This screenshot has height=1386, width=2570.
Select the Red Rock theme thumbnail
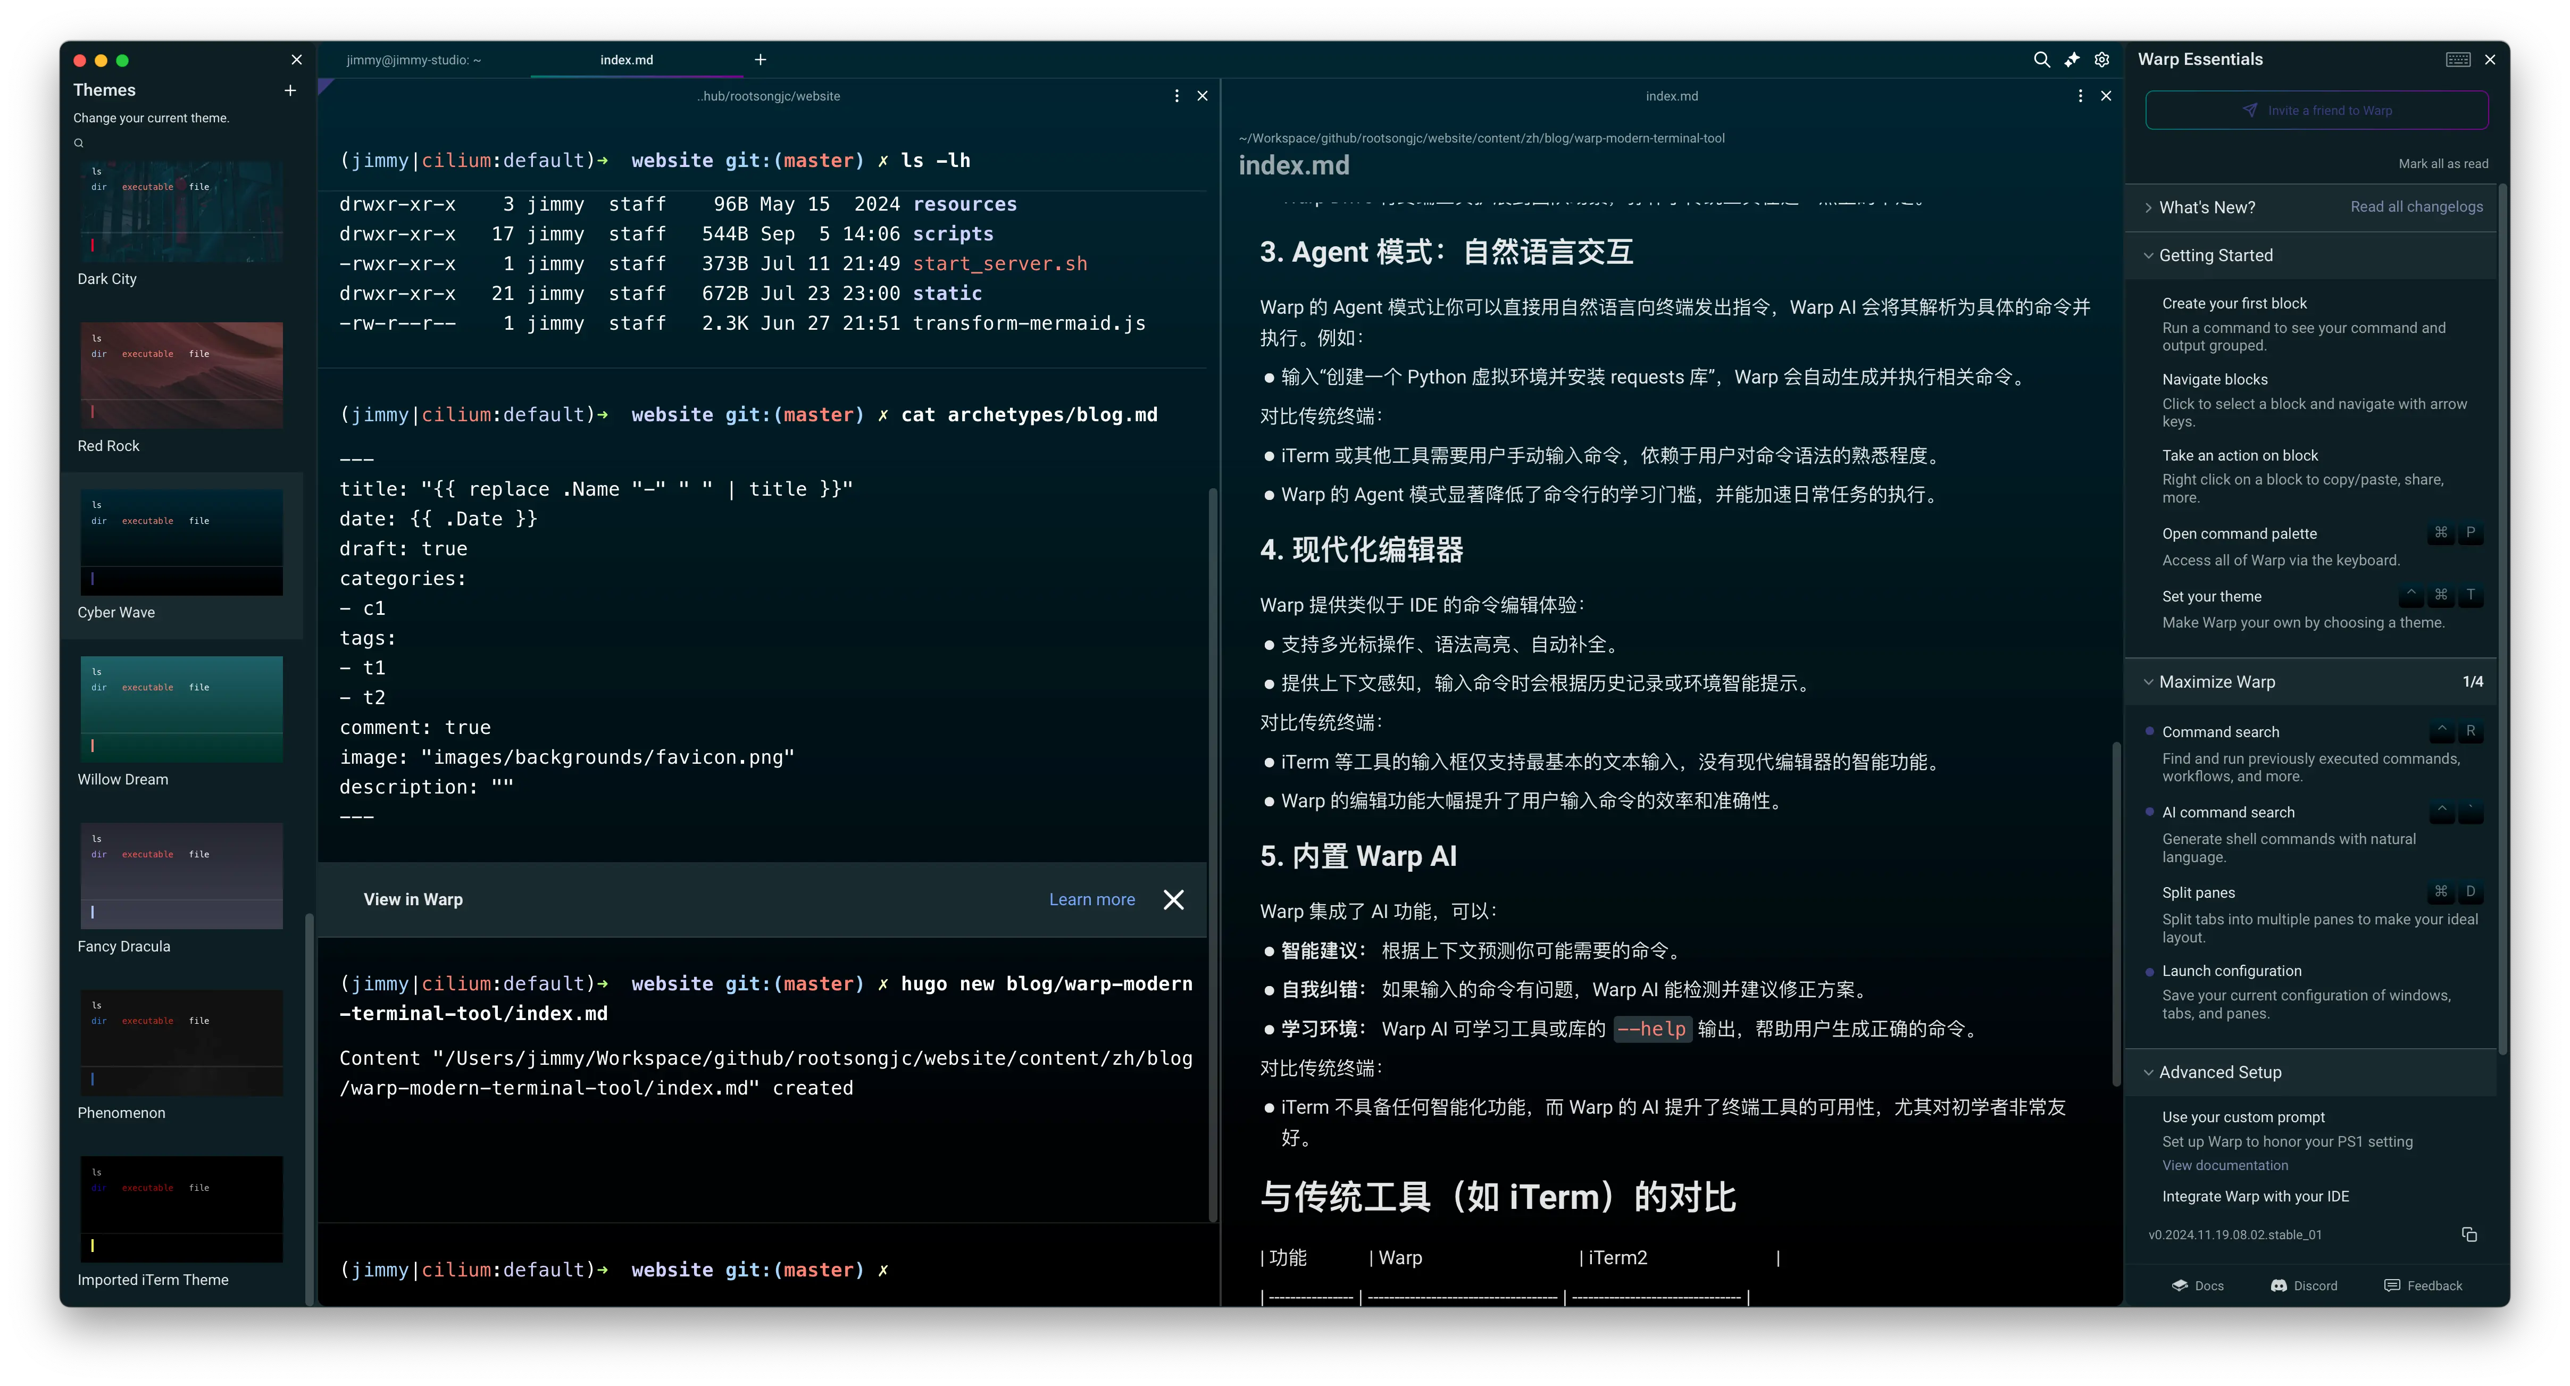pos(181,375)
